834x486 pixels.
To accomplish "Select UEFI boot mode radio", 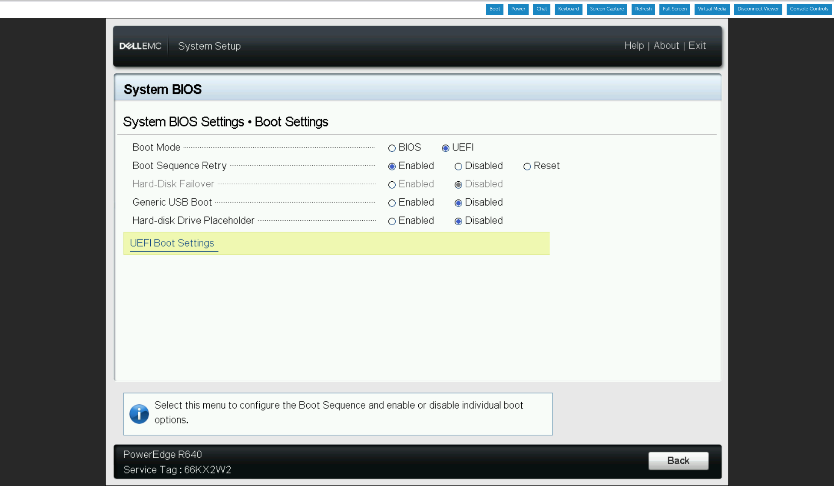I will point(445,148).
